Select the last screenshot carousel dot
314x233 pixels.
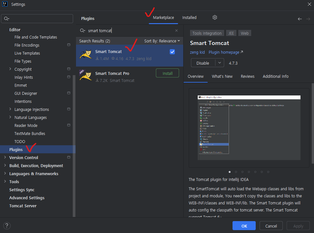click(268, 172)
